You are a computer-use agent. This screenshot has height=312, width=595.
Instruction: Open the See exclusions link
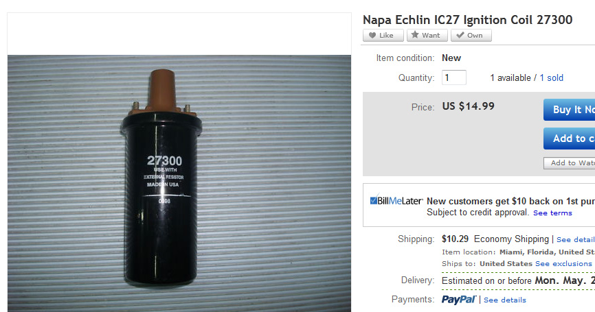(x=563, y=263)
